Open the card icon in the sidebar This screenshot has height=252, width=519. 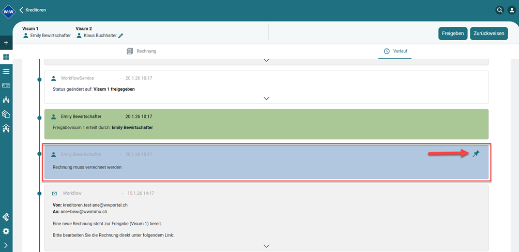coord(6,86)
